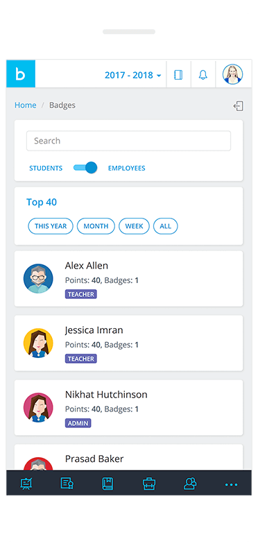This screenshot has width=258, height=555.
Task: Open notifications bell icon
Action: coord(203,75)
